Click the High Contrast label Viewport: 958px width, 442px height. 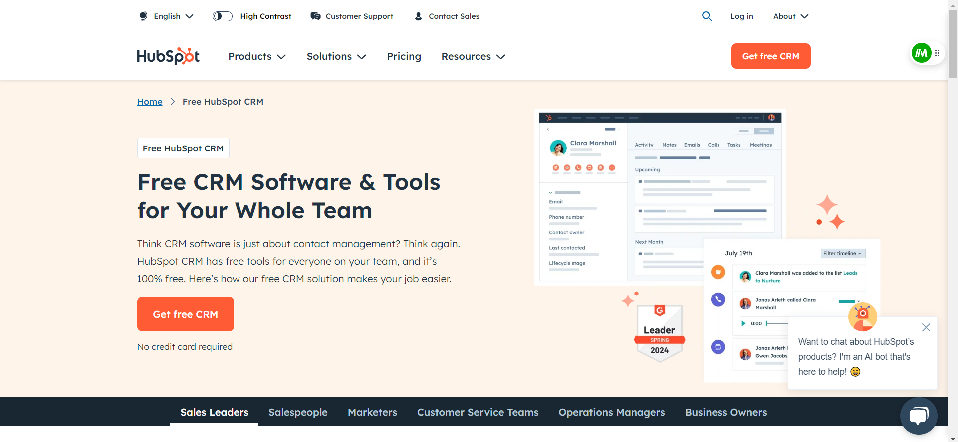(266, 16)
